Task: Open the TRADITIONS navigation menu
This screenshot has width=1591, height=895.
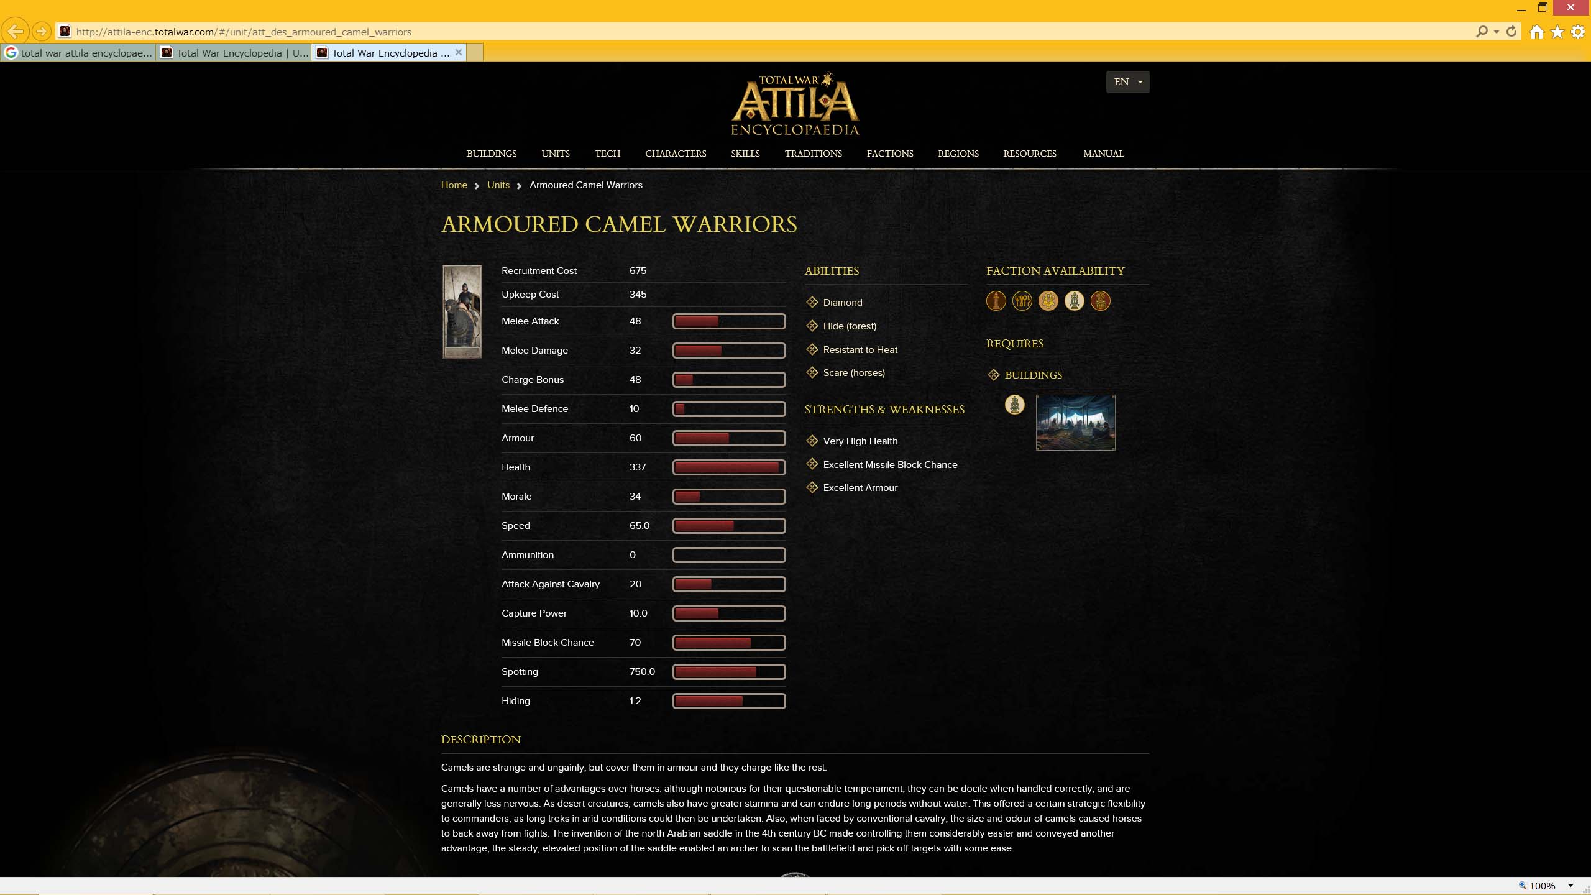Action: point(813,154)
